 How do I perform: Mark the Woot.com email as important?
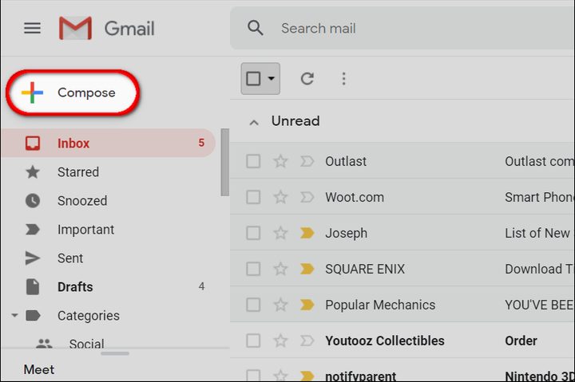click(307, 197)
